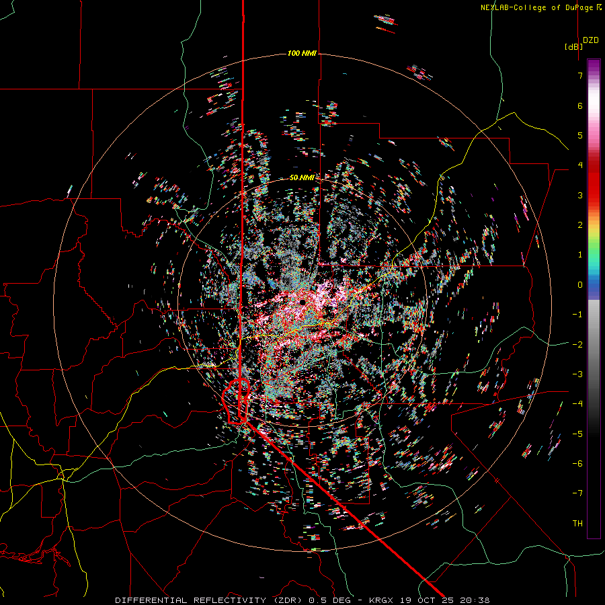Click the -5 value on ZDR scale
Viewport: 605px width, 605px height.
coord(577,434)
